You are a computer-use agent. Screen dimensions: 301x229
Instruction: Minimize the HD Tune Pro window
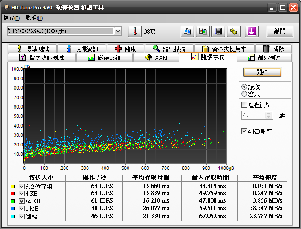click(271, 8)
